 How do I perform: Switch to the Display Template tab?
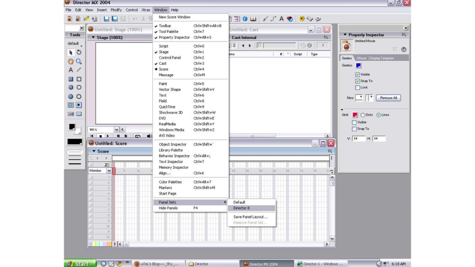pos(382,58)
